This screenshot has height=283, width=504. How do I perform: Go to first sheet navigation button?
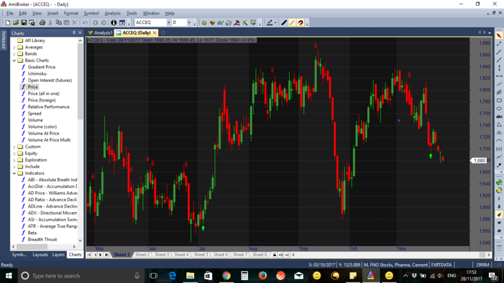tap(89, 255)
